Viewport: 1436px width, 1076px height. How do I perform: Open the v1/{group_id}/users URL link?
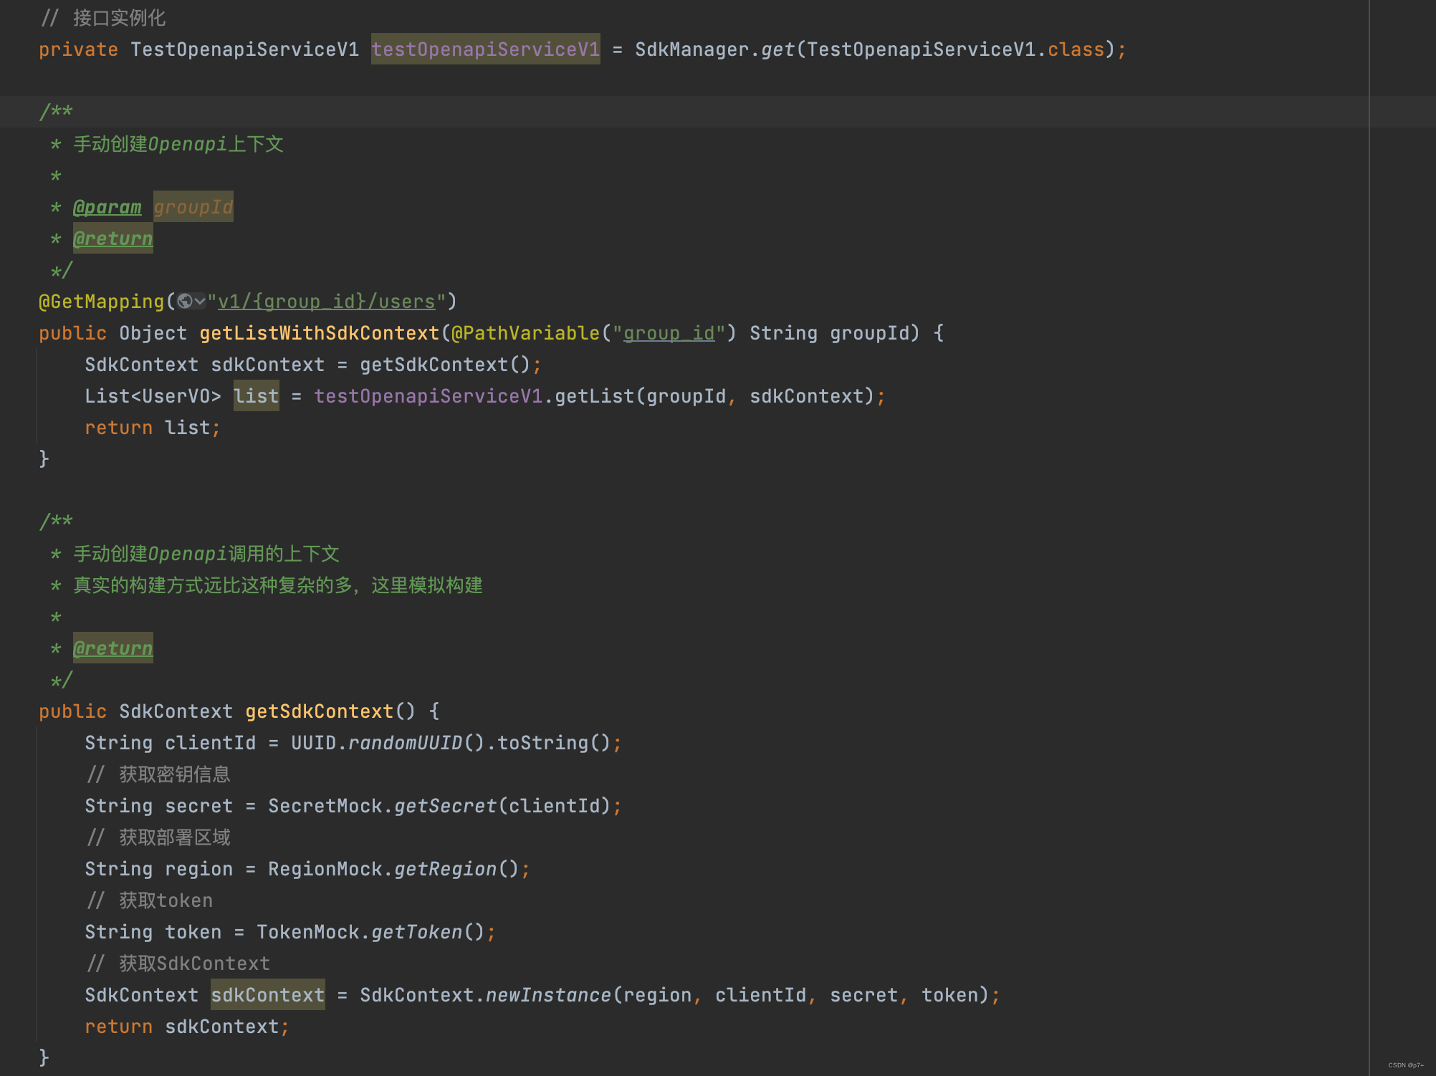326,302
